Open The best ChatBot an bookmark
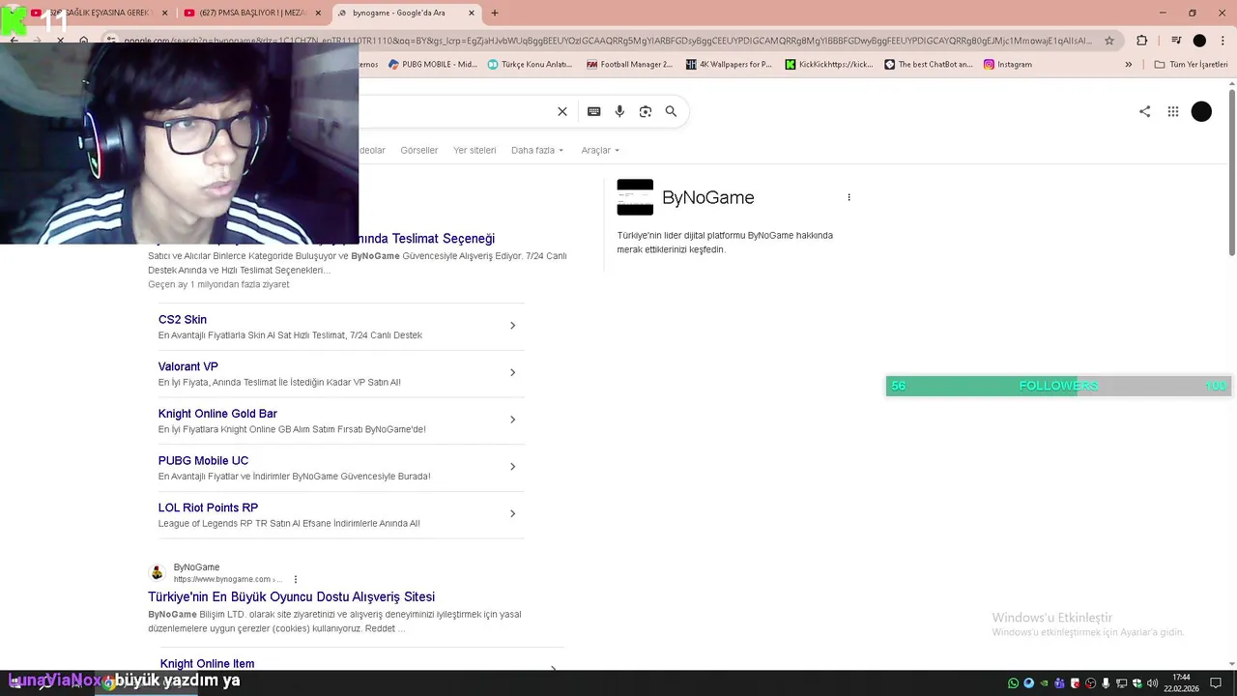 [x=929, y=65]
